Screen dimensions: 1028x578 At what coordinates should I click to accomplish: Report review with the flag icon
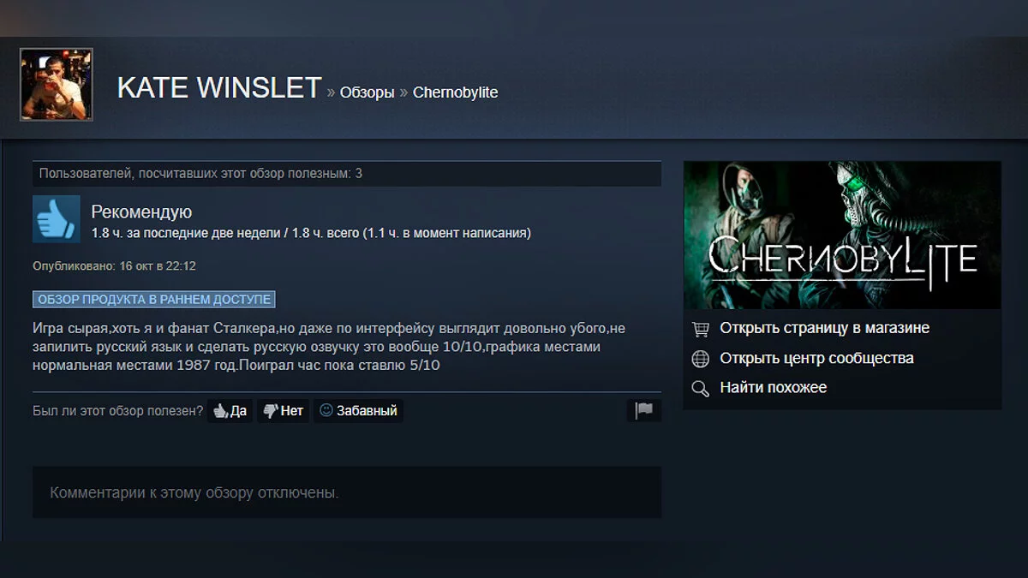pyautogui.click(x=643, y=411)
